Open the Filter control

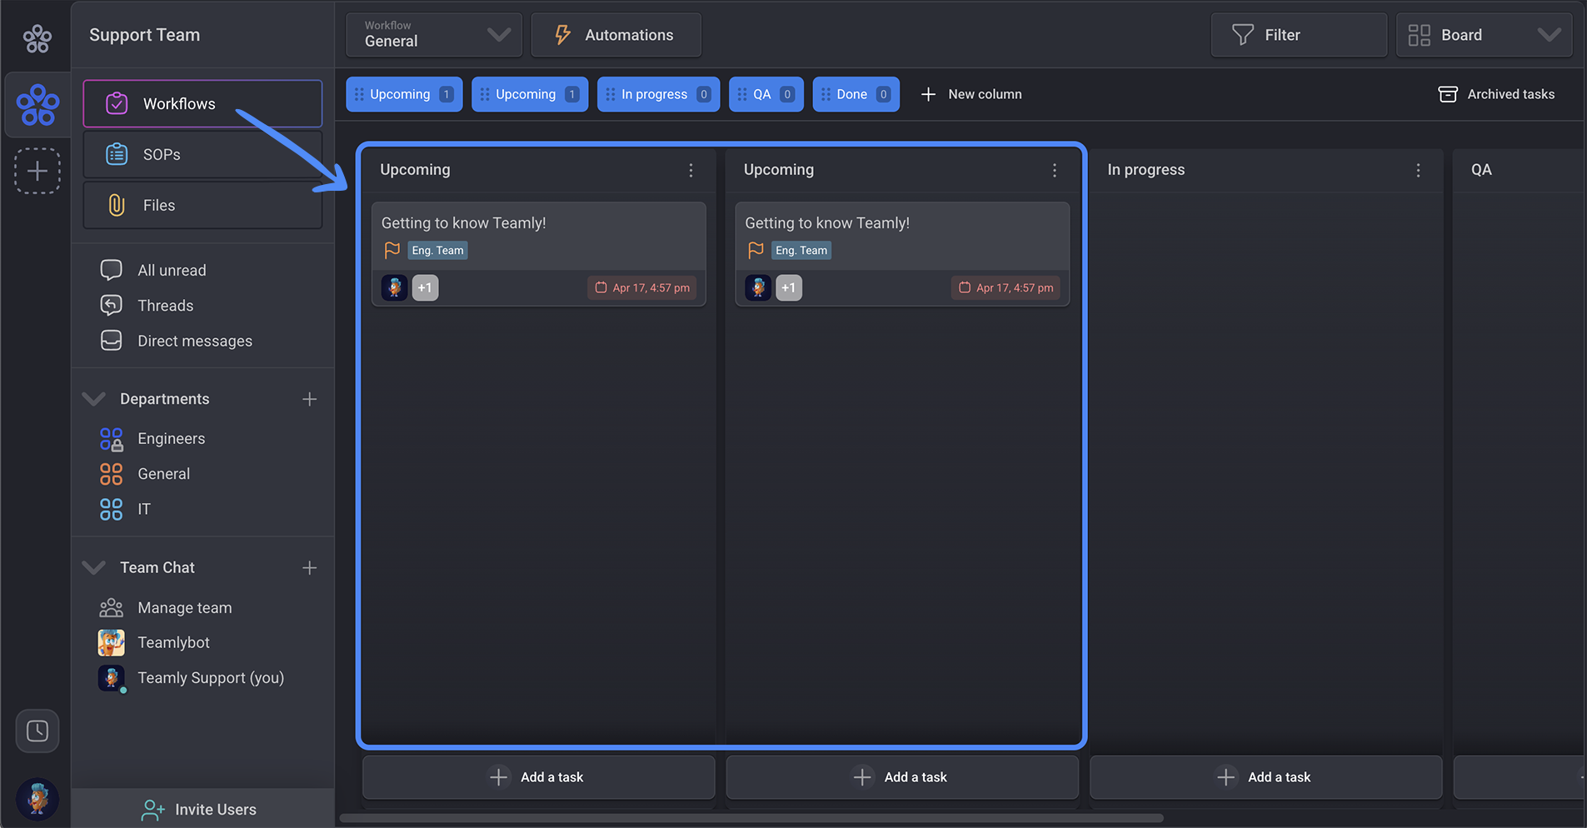click(1299, 35)
